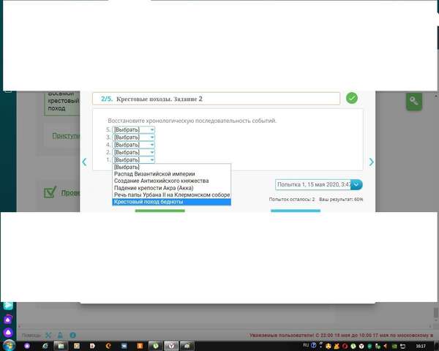Viewport: 439px width, 351px height.
Task: Go to next question with right chevron
Action: [x=371, y=162]
